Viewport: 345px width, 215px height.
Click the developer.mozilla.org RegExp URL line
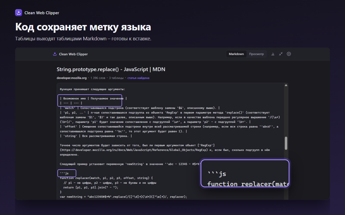click(x=165, y=150)
